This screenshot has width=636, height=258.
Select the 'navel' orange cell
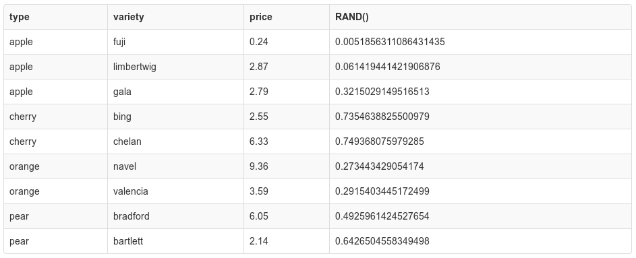coord(175,166)
